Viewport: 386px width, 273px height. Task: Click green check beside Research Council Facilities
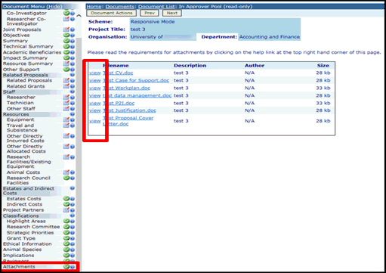[x=66, y=178]
